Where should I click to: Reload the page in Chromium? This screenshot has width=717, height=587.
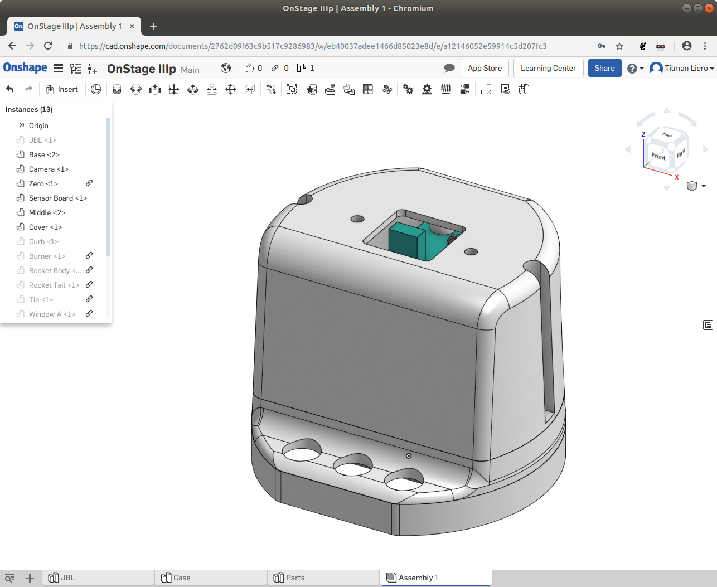(x=48, y=46)
